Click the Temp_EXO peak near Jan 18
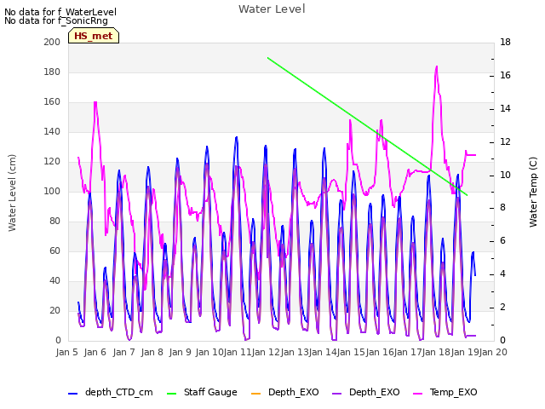 [437, 66]
